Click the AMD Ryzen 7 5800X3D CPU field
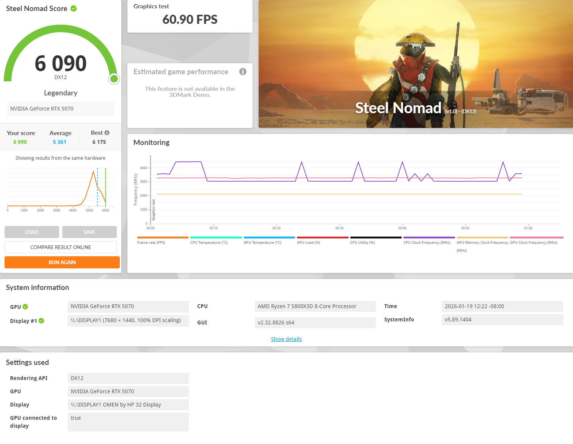Viewport: 573px width, 444px height. point(315,306)
